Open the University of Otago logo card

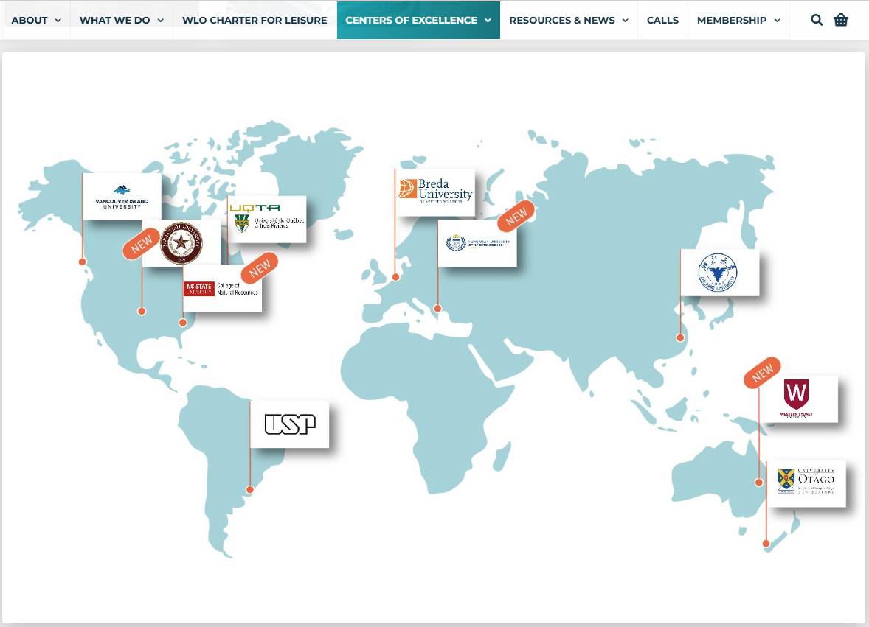806,483
